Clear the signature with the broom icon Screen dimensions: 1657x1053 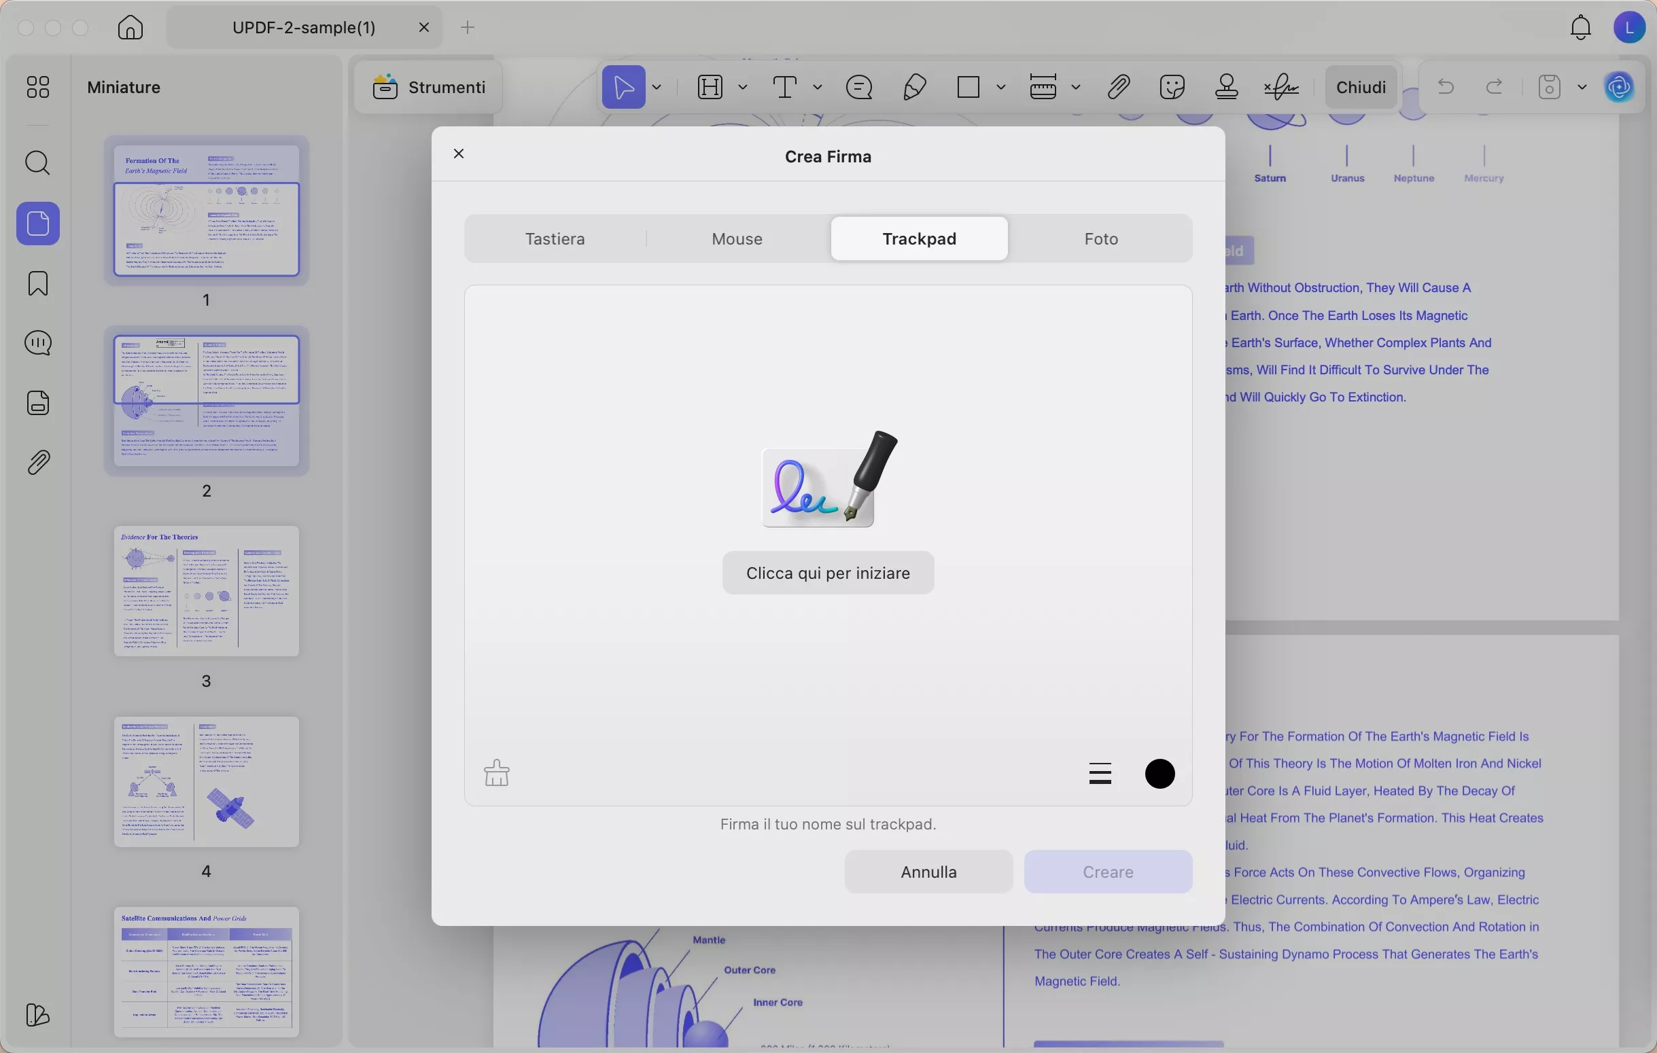click(497, 773)
